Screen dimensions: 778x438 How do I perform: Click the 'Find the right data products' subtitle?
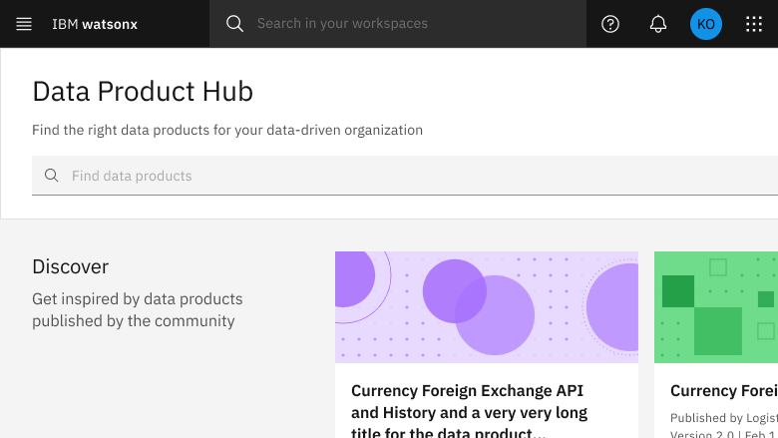(227, 130)
